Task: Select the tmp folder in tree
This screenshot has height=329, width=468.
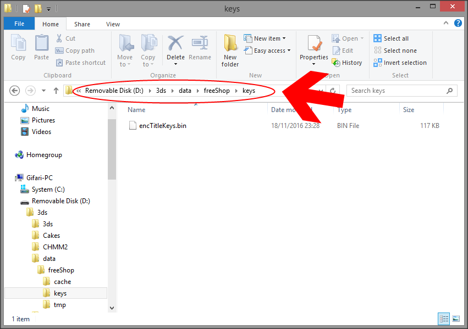Action: pos(54,305)
